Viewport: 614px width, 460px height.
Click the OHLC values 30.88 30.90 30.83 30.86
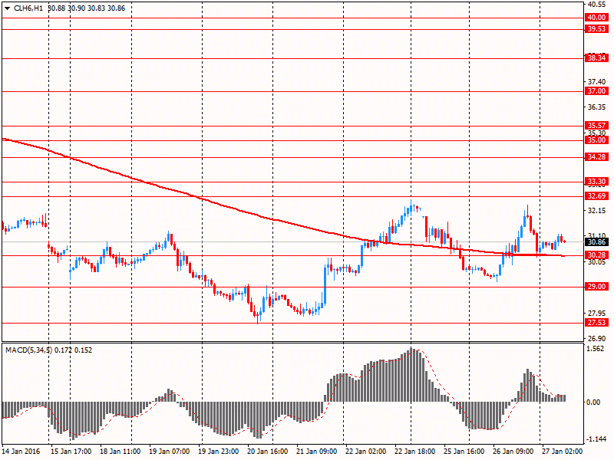(87, 8)
